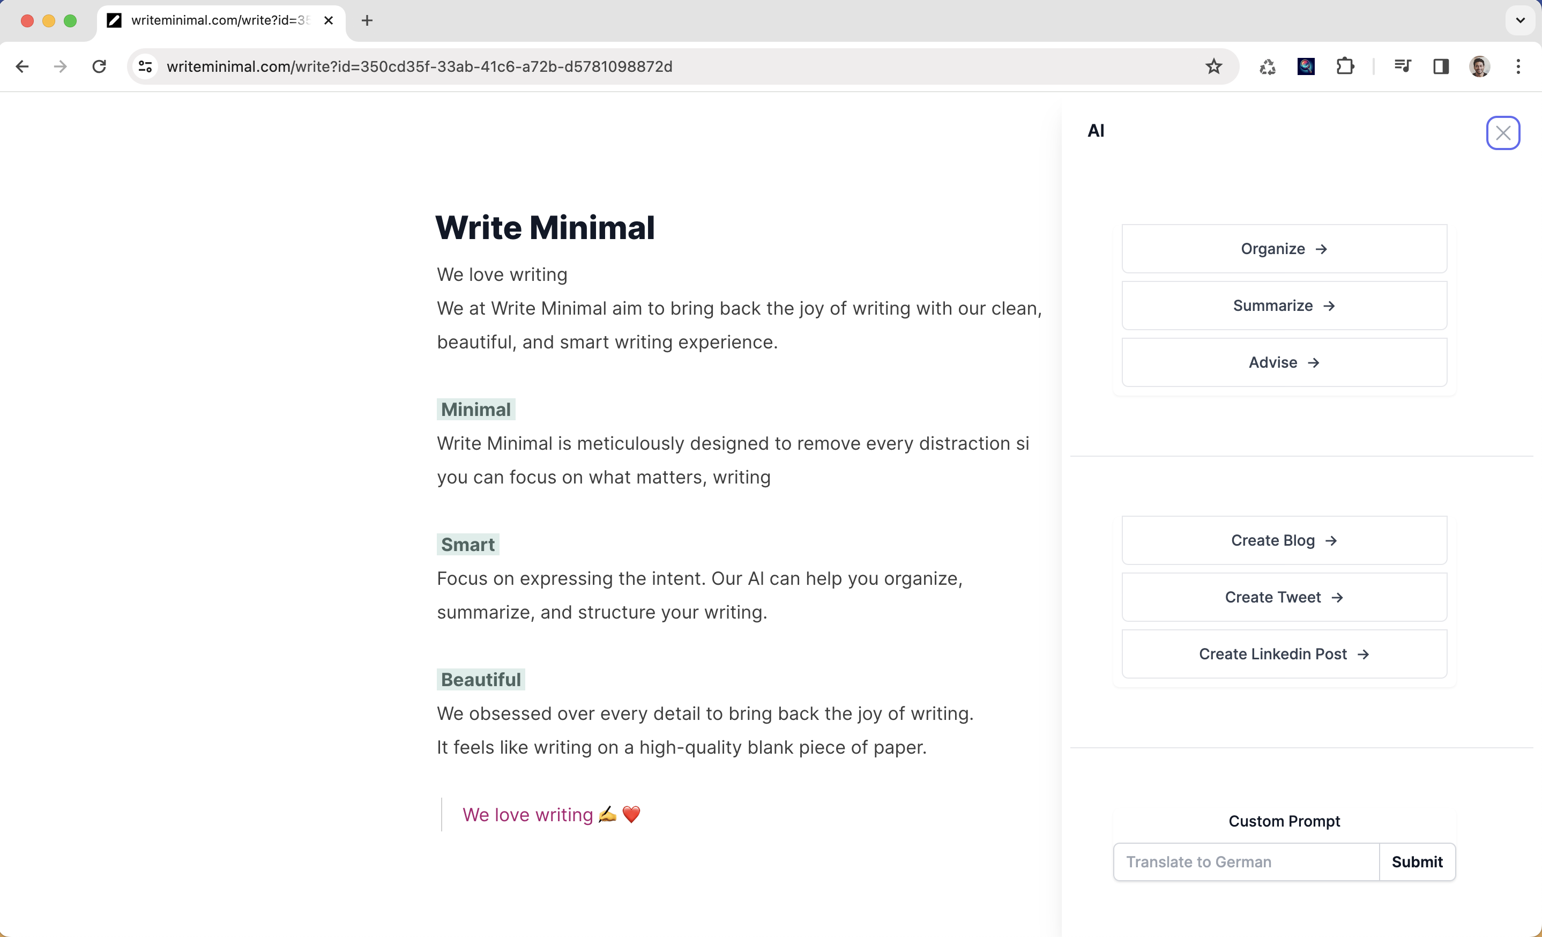Click the Organize button
The width and height of the screenshot is (1542, 937).
click(1284, 249)
